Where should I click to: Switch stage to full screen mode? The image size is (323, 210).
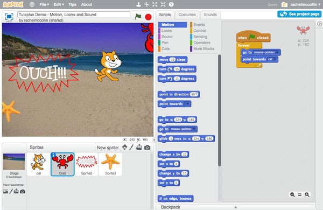(x=9, y=17)
